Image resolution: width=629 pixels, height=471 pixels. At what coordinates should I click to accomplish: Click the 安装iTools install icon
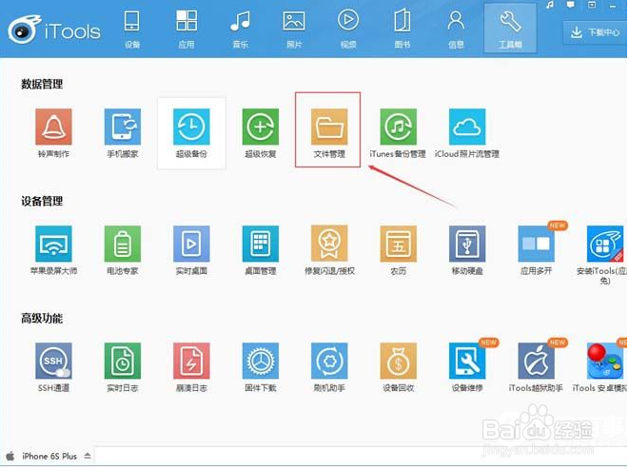(x=605, y=244)
